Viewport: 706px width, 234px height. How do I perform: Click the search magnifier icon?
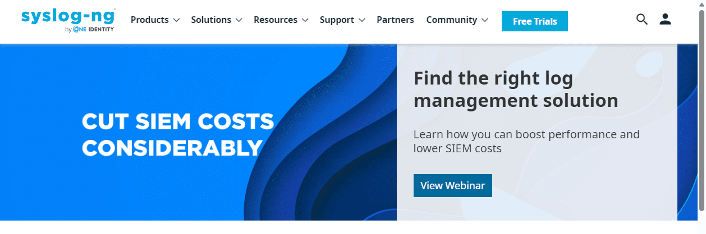tap(642, 20)
